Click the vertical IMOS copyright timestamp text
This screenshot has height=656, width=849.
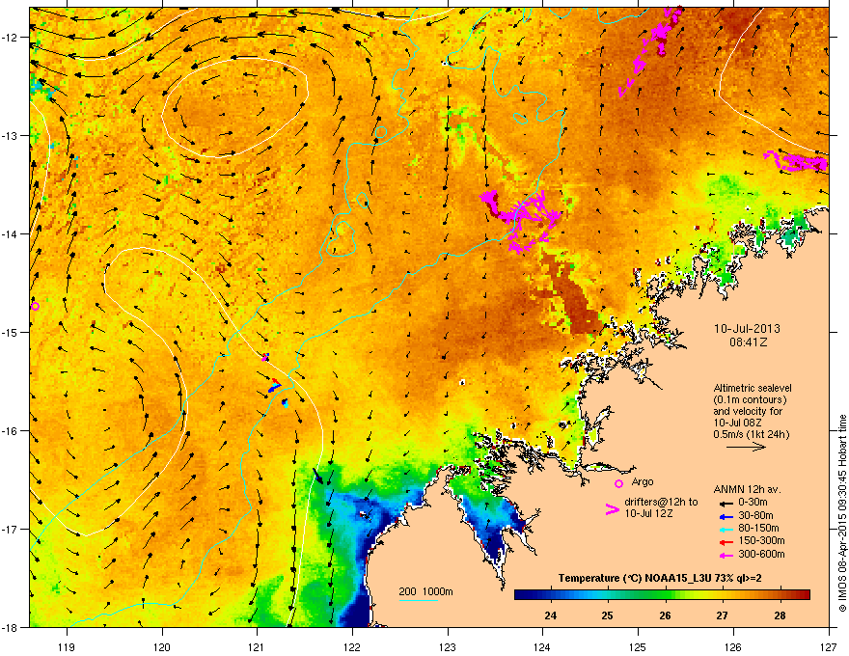pos(842,513)
